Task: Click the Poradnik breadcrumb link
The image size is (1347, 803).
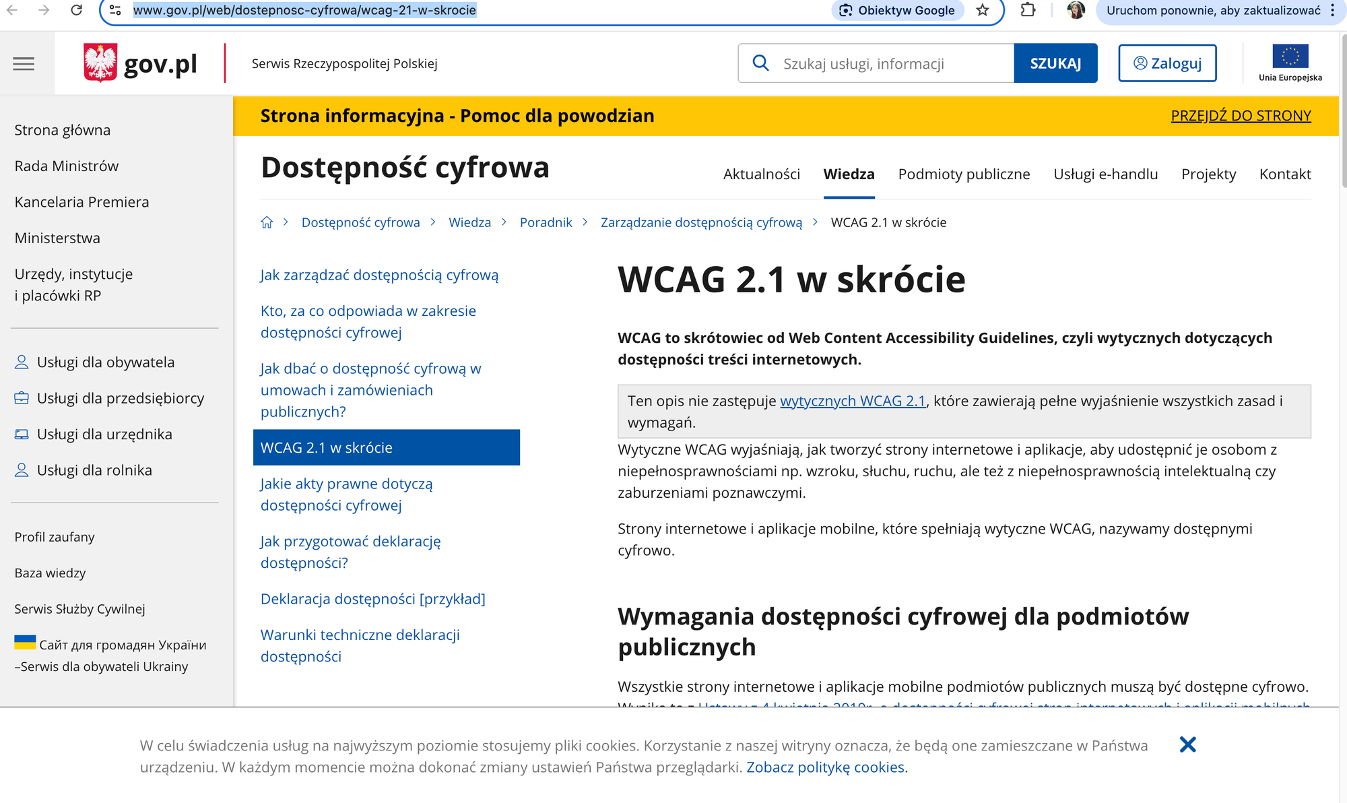Action: pyautogui.click(x=546, y=222)
